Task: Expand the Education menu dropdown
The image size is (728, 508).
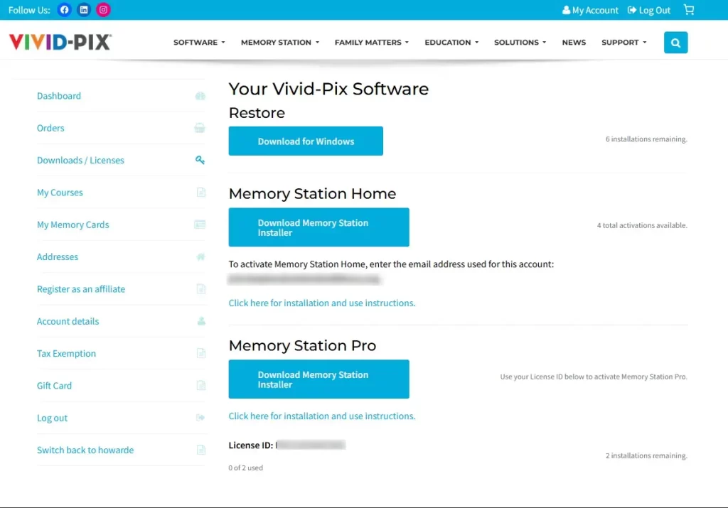Action: tap(451, 42)
